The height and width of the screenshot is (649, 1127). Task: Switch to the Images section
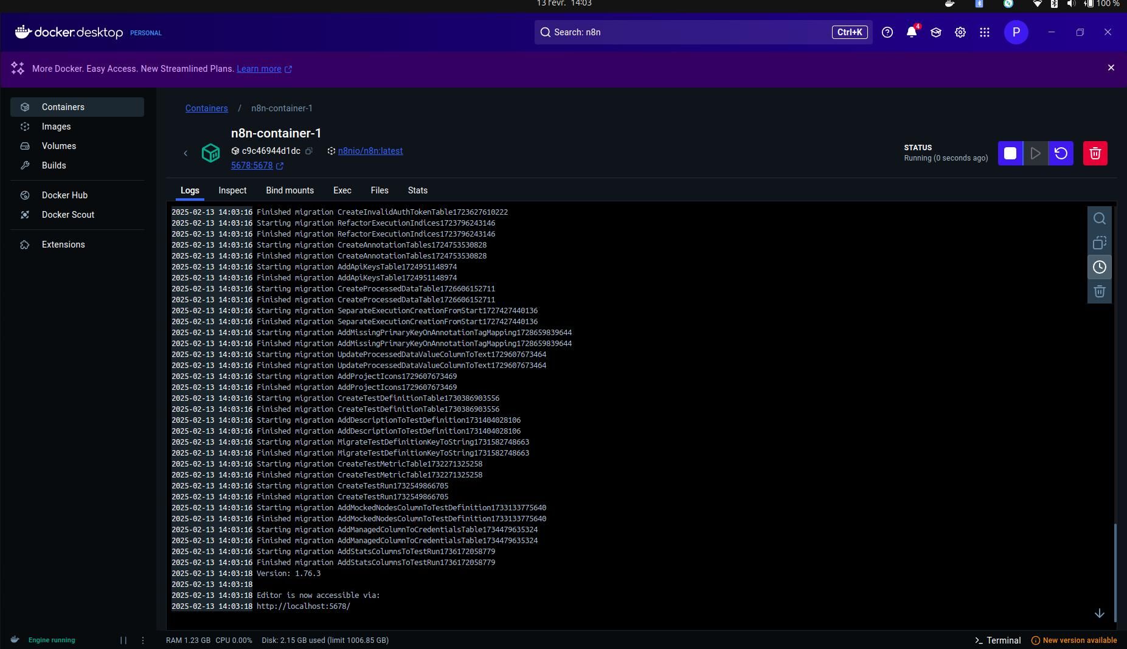[x=56, y=127]
